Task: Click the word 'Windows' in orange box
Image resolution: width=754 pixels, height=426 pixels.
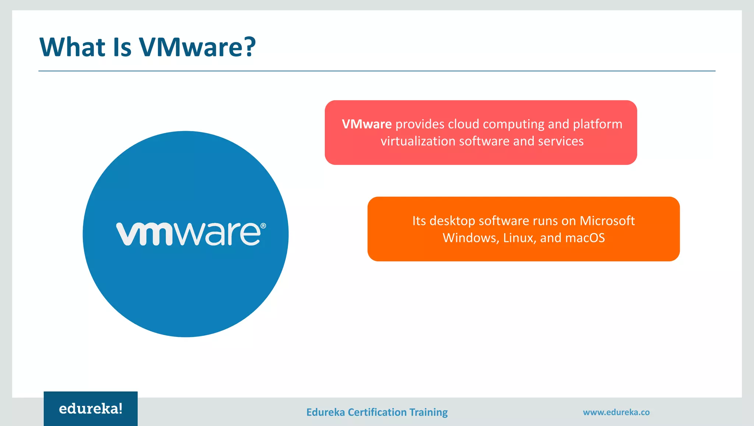Action: (x=470, y=238)
